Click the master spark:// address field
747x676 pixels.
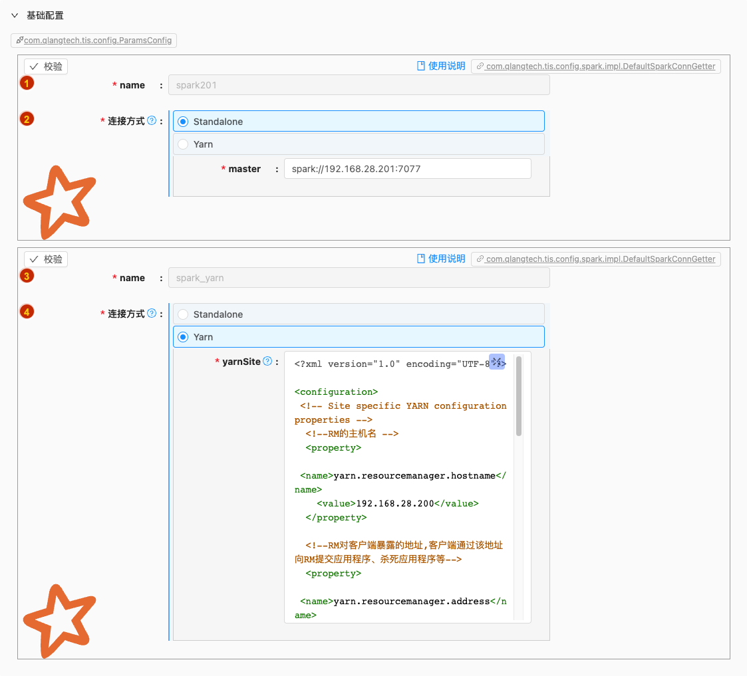(407, 169)
